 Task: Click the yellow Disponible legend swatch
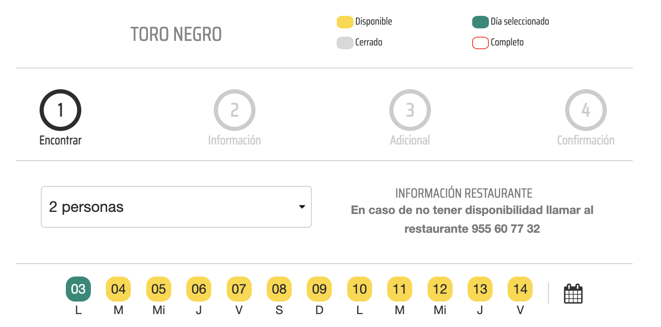pyautogui.click(x=345, y=22)
